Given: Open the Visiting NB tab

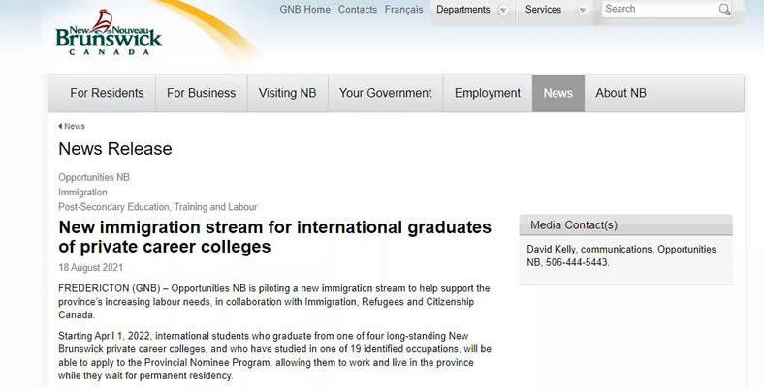Looking at the screenshot, I should (288, 93).
